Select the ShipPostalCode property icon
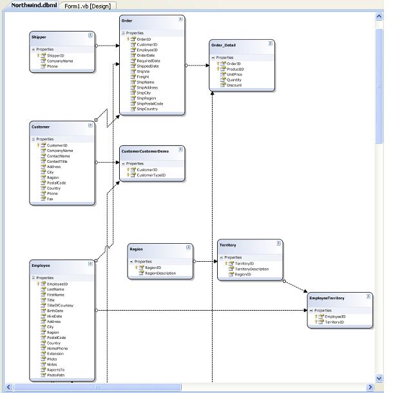The image size is (402, 393). 133,104
